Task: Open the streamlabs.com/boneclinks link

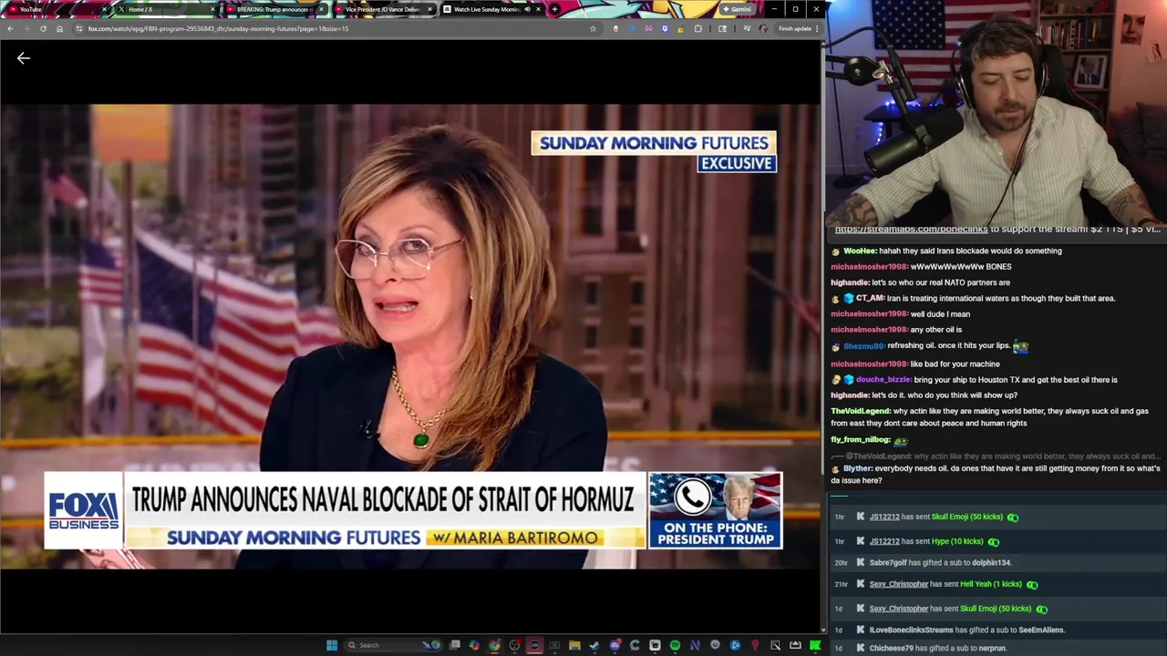Action: tap(912, 230)
